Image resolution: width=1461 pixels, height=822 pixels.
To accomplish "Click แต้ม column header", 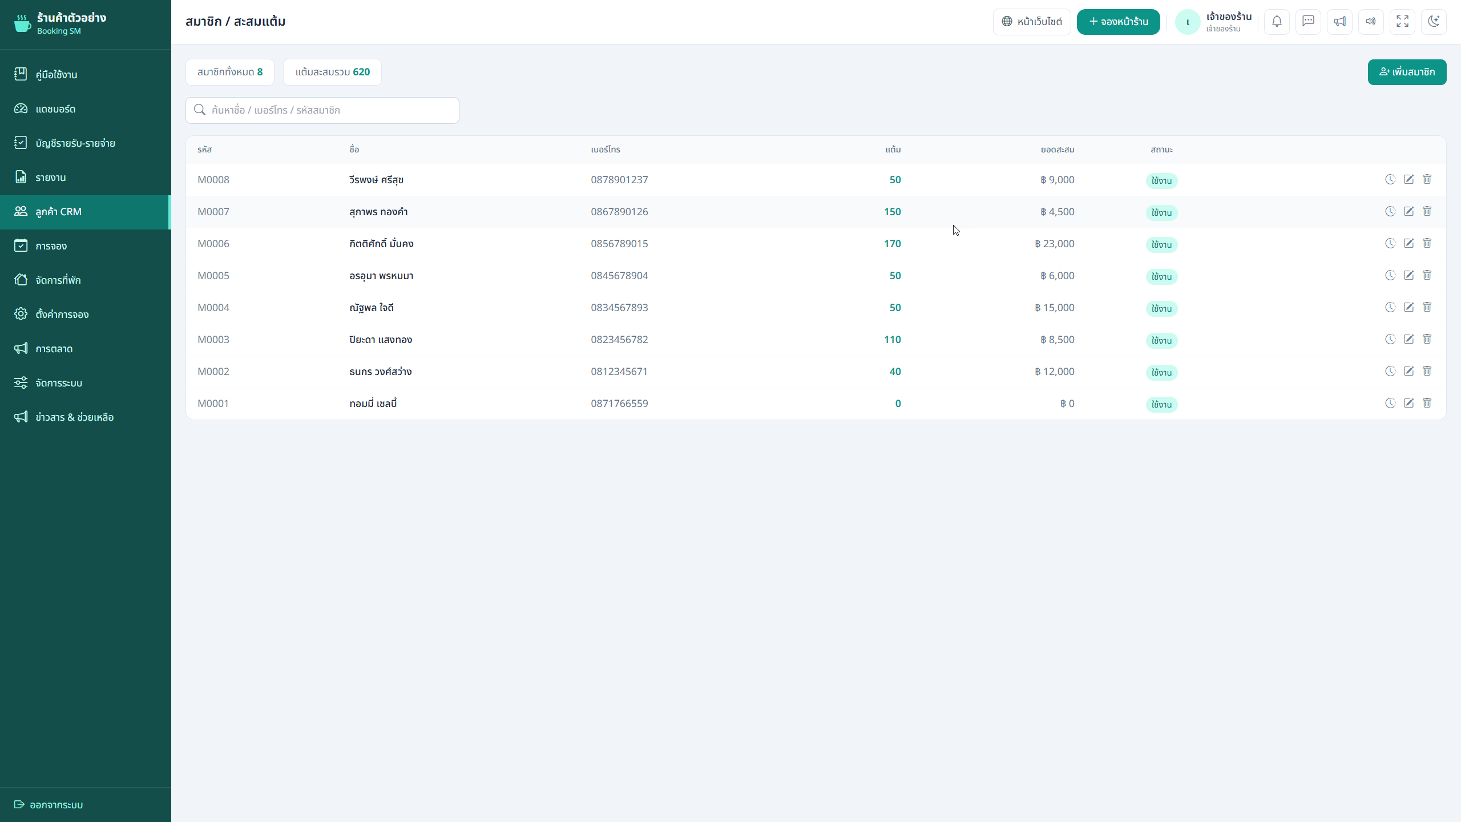I will 893,150.
